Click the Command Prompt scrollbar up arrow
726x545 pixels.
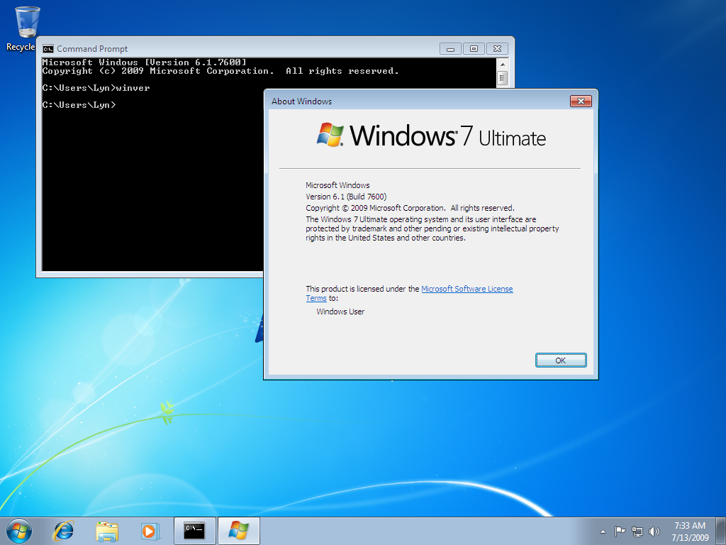502,64
